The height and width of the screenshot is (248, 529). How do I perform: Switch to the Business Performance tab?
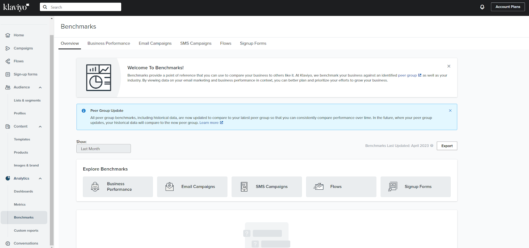tap(109, 43)
